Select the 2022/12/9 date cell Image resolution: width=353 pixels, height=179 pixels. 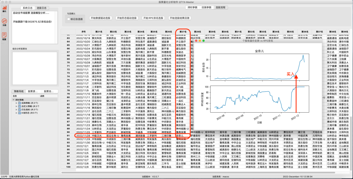pyautogui.click(x=84, y=167)
